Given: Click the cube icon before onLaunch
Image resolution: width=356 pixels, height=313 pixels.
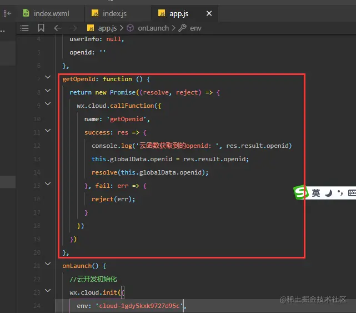Looking at the screenshot, I should [130, 28].
